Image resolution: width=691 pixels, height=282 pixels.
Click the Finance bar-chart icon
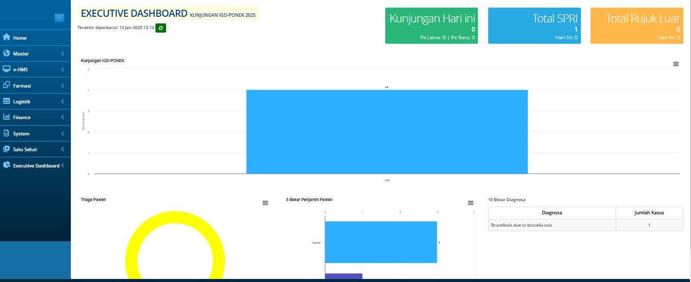[x=7, y=117]
